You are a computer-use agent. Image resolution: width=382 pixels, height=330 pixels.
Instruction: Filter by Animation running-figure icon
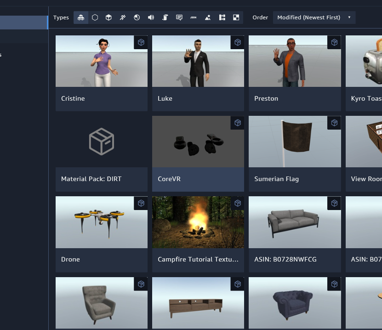coord(123,17)
